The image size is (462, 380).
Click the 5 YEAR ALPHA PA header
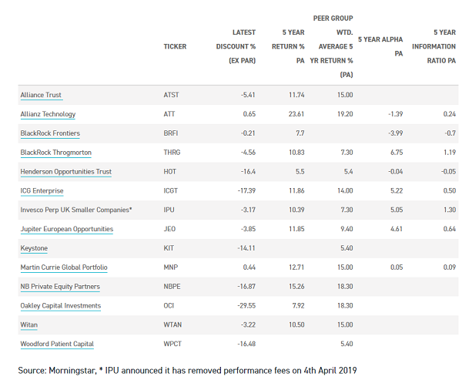pos(380,46)
